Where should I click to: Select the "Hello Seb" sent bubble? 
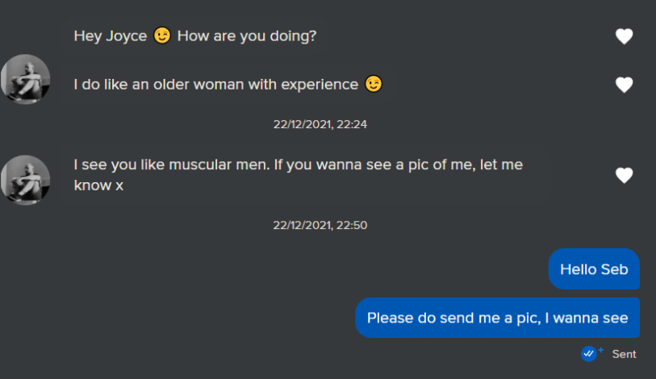[594, 269]
